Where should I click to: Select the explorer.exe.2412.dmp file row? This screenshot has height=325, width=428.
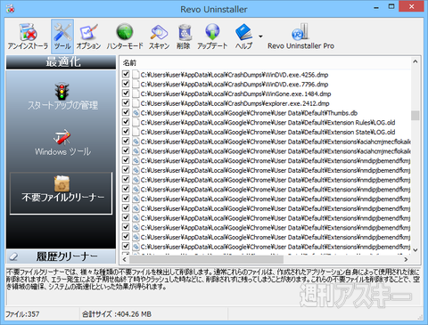pos(235,103)
